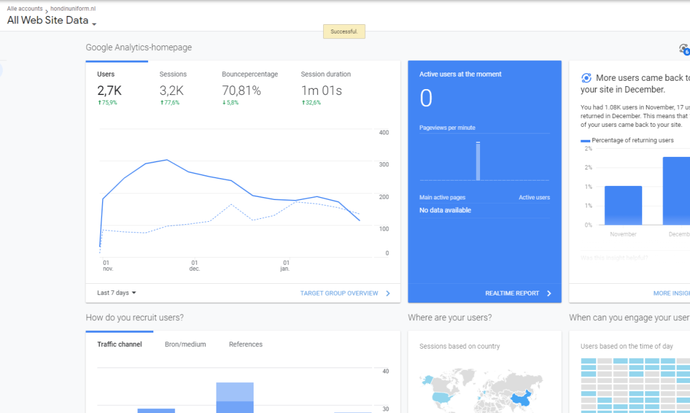Open the Insights icon with badge 6
690x413 pixels.
point(684,49)
